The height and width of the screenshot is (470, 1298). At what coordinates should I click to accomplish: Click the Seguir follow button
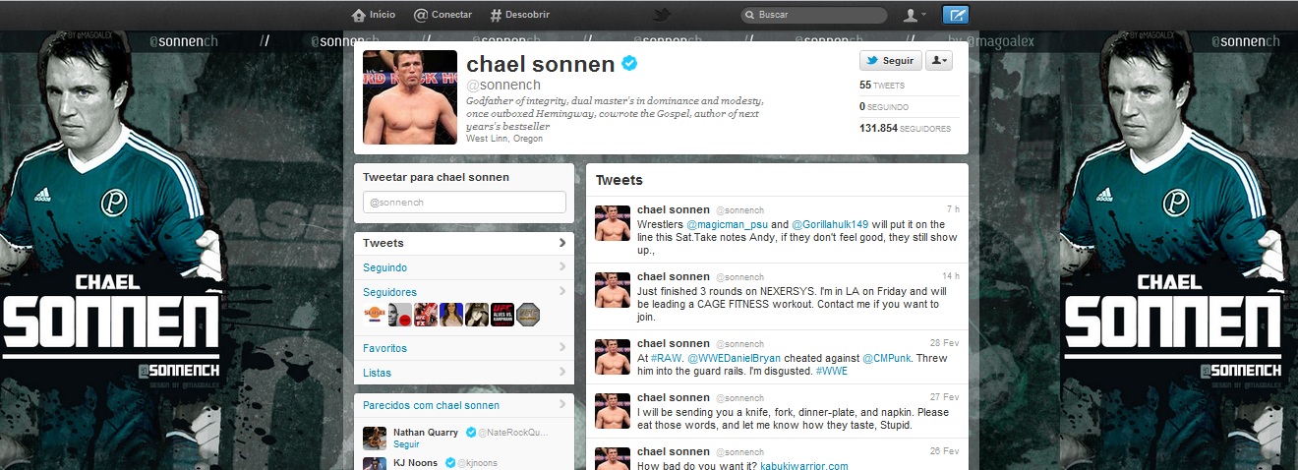tap(891, 61)
